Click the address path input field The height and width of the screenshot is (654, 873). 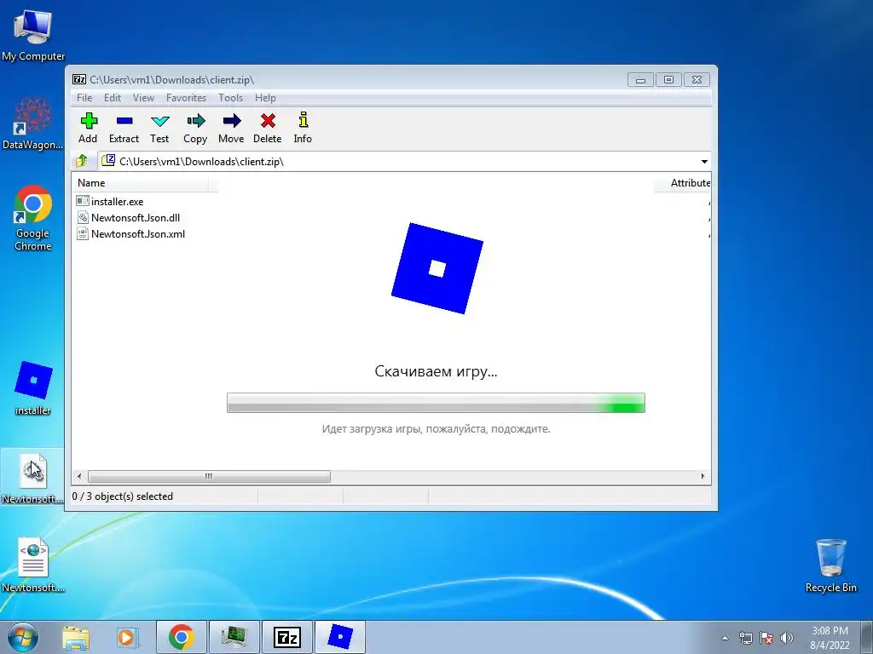[405, 162]
